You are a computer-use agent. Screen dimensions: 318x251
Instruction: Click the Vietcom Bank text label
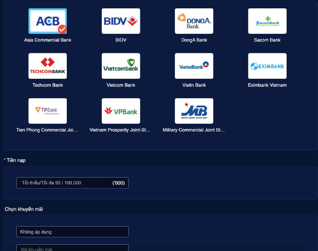pyautogui.click(x=121, y=85)
